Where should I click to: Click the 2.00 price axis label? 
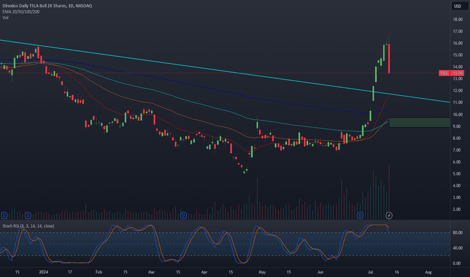(457, 210)
